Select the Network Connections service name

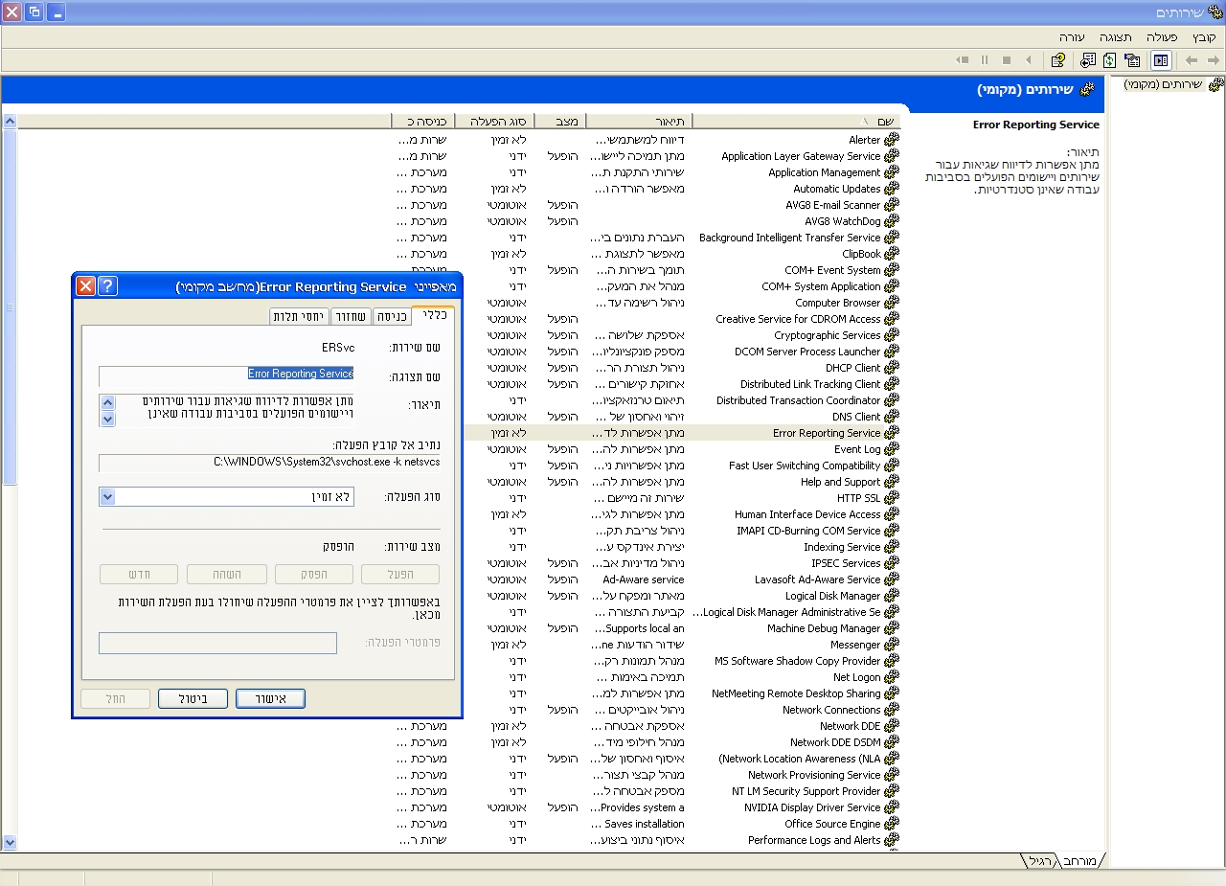(x=830, y=710)
